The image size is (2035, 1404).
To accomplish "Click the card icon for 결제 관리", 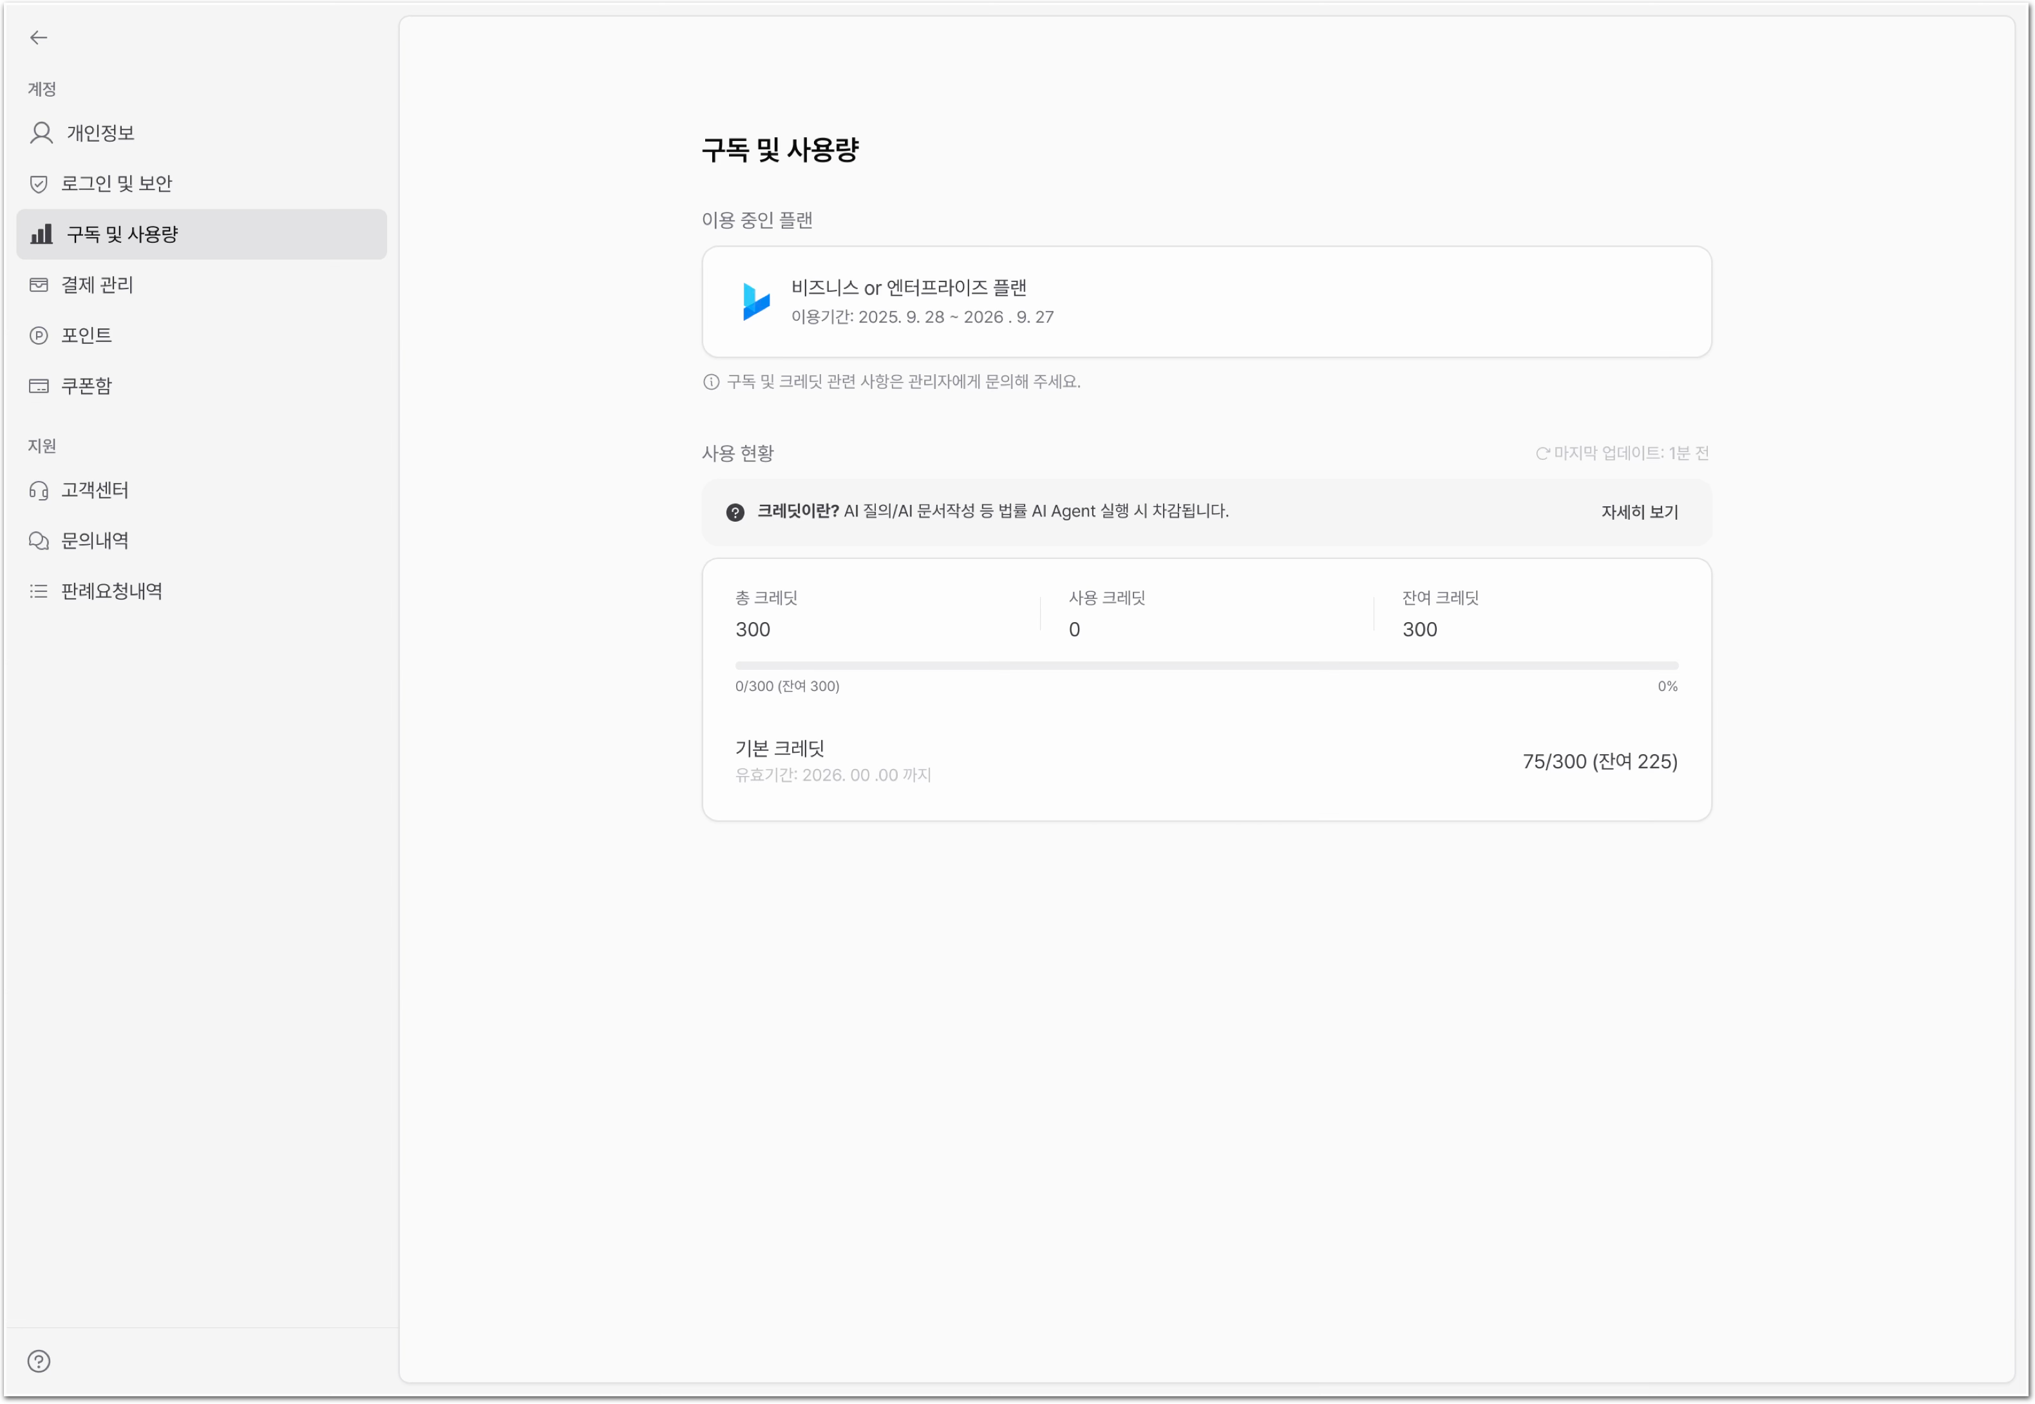I will (38, 285).
